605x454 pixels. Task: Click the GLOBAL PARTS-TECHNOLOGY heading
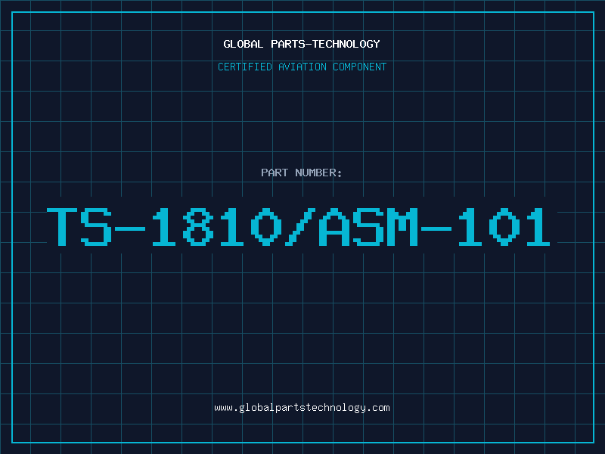pos(302,44)
